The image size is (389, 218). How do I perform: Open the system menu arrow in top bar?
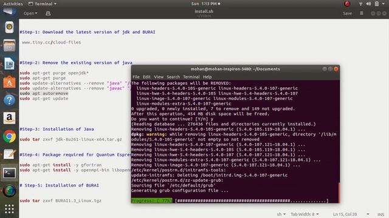coord(384,4)
